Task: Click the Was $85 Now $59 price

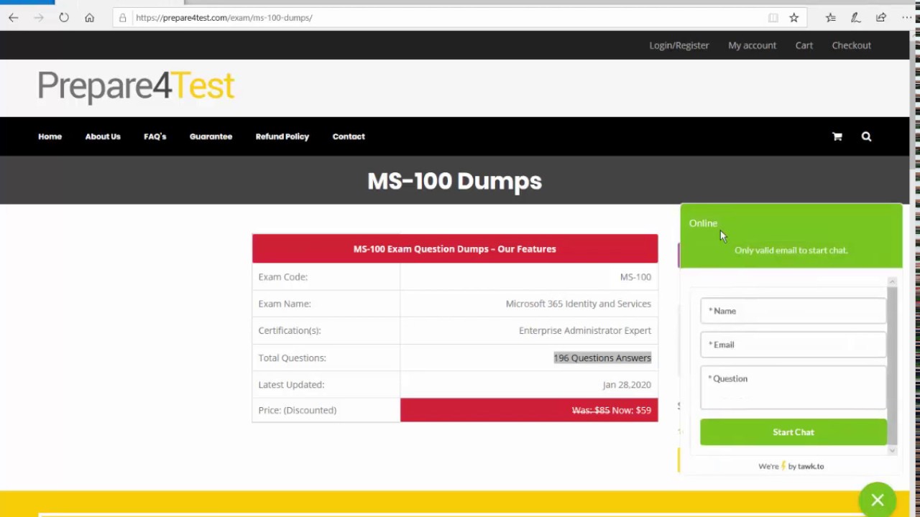Action: tap(612, 410)
